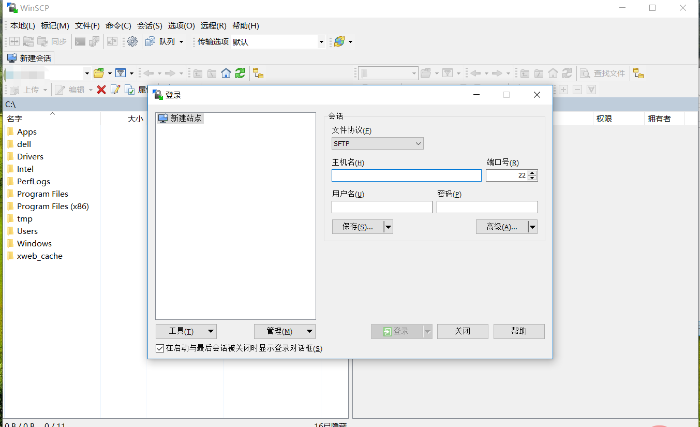
Task: Go to parent directory in left panel
Action: click(198, 73)
